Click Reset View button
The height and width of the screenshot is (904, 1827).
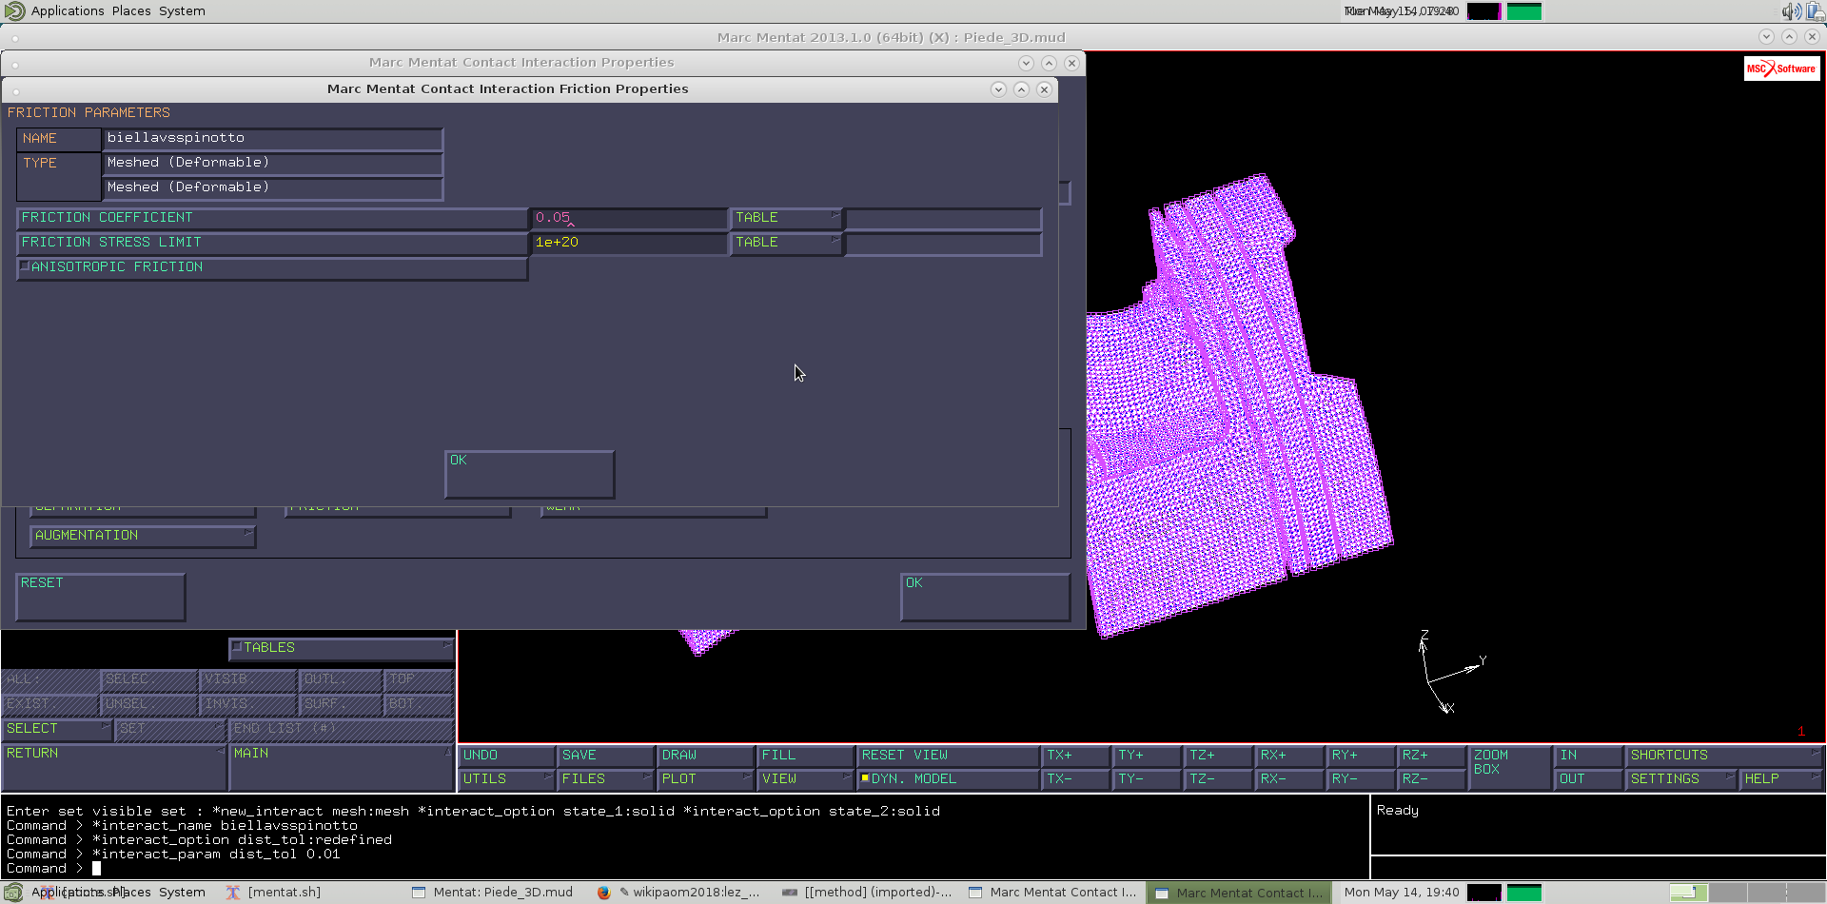[x=948, y=756]
